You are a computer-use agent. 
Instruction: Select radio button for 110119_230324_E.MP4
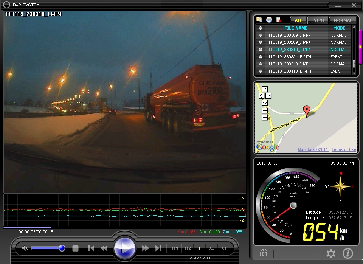[260, 57]
